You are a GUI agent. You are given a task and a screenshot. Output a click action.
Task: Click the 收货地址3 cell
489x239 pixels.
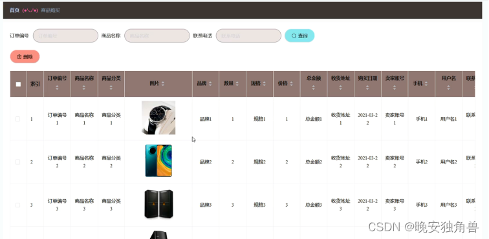point(340,205)
